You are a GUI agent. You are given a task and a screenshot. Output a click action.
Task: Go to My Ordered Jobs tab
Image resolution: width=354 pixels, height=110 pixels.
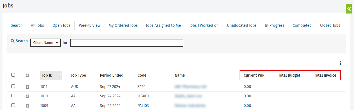click(123, 25)
